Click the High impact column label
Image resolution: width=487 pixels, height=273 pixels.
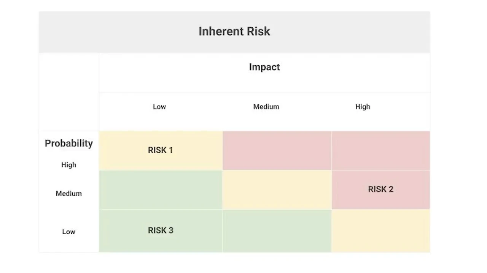pos(363,107)
